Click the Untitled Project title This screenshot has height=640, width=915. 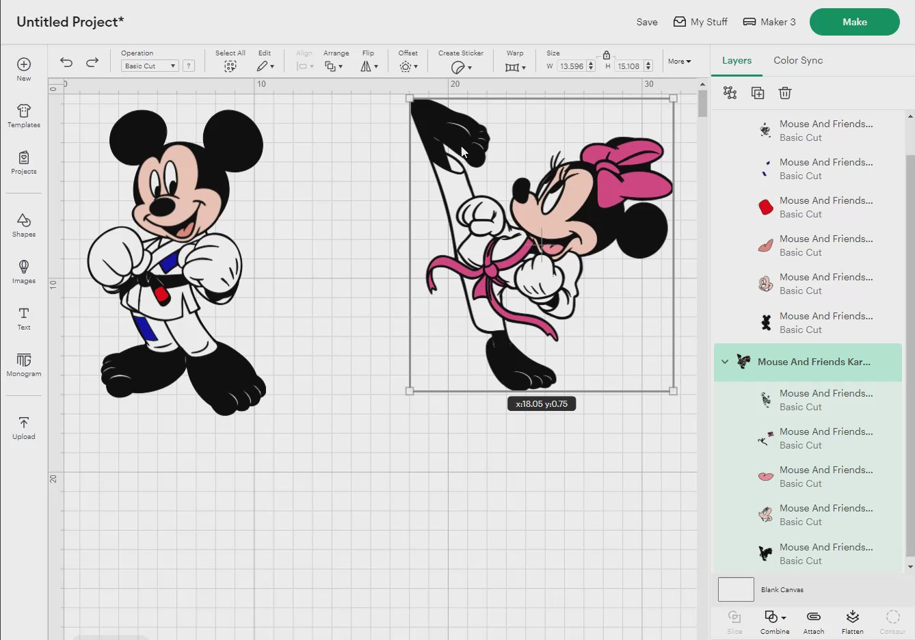70,22
